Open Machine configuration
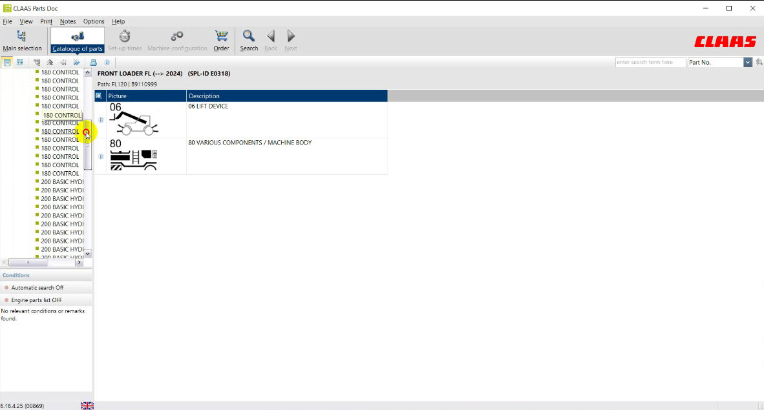Viewport: 764px width, 410px height. pyautogui.click(x=177, y=41)
